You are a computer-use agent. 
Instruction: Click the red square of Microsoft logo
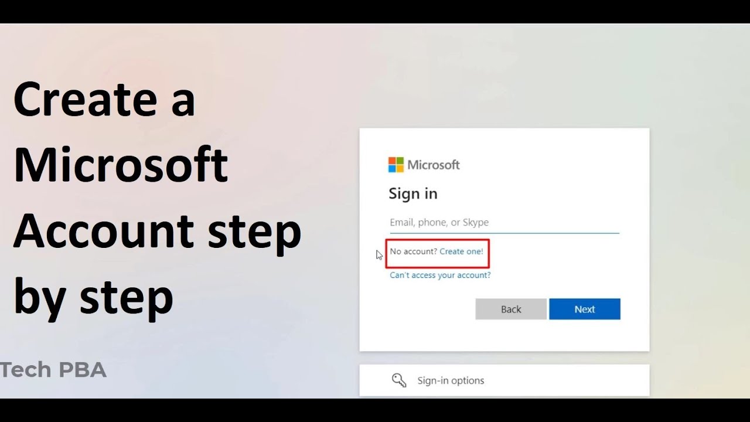click(392, 161)
